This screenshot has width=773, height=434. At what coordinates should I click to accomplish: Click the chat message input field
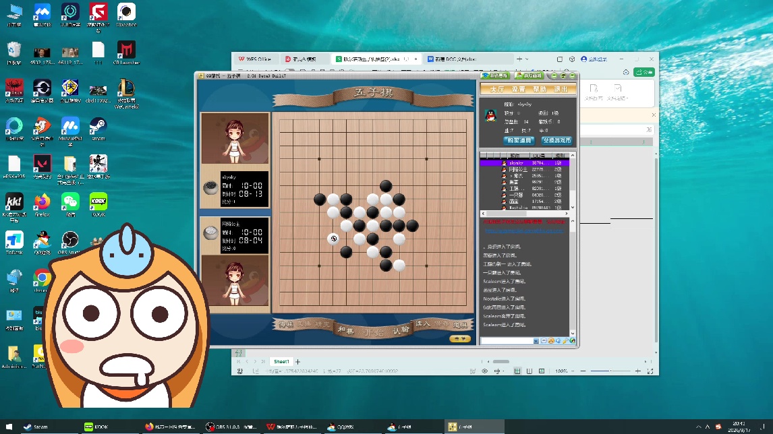[x=507, y=341]
